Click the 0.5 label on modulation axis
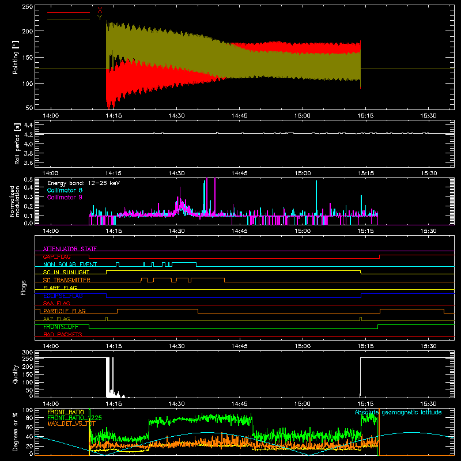Screen dimensions: 461x461 [x=28, y=180]
